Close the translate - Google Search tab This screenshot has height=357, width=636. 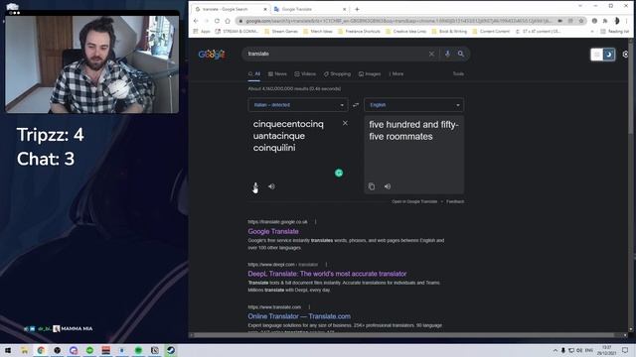[x=265, y=9]
